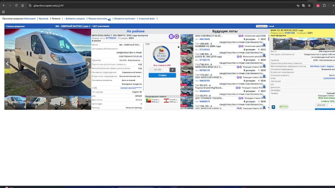Click the $1,700 bid amount field
The image size is (335, 188).
155,70
